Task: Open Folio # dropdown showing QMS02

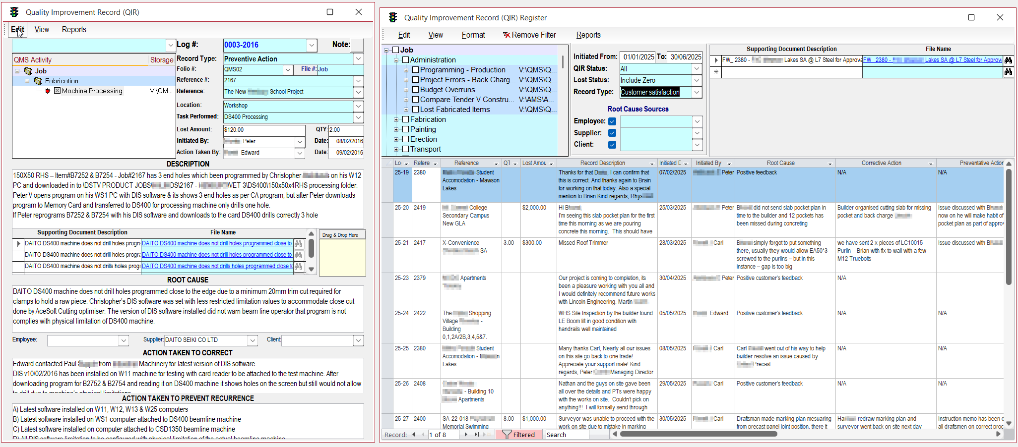Action: click(288, 70)
